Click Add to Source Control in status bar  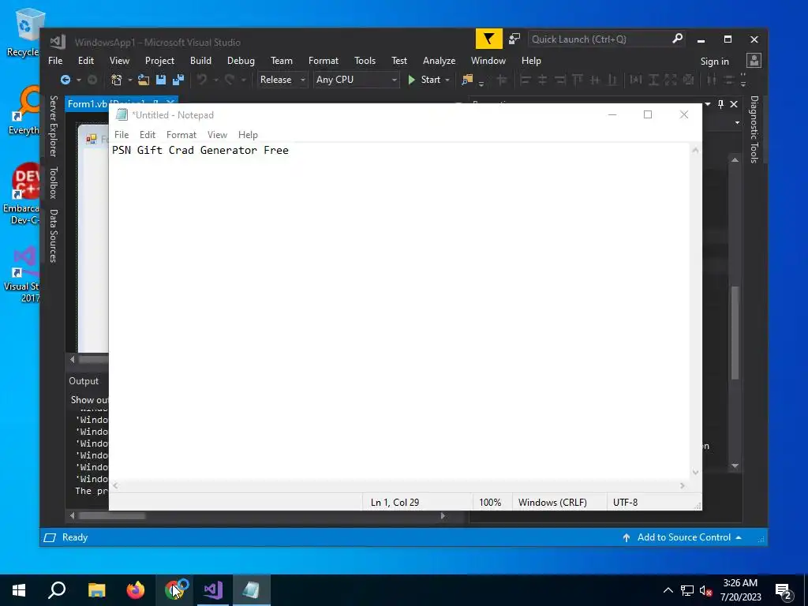point(684,537)
